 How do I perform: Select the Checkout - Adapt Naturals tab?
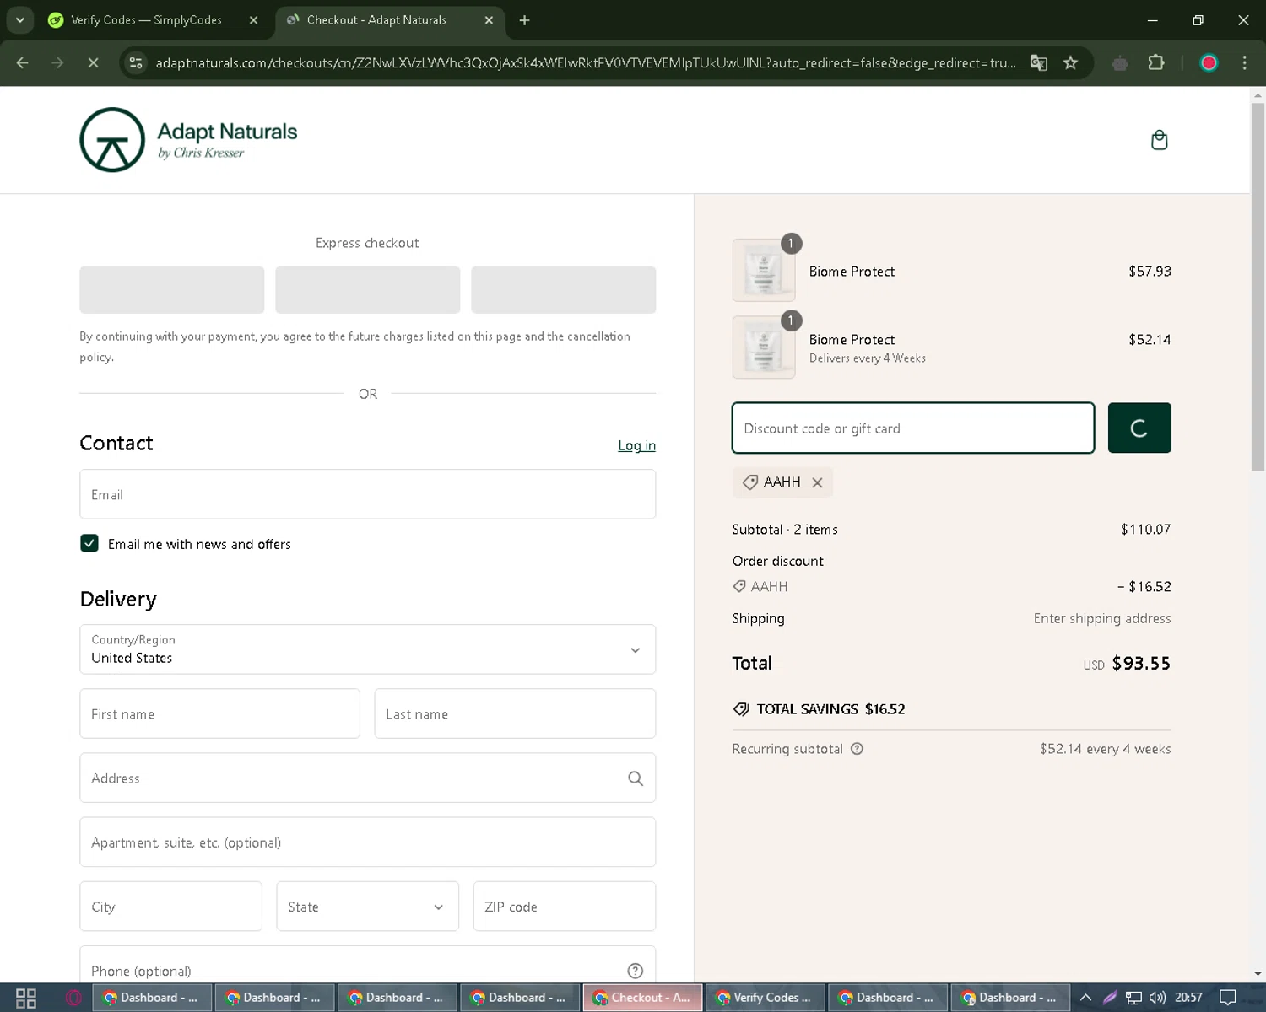click(x=376, y=20)
